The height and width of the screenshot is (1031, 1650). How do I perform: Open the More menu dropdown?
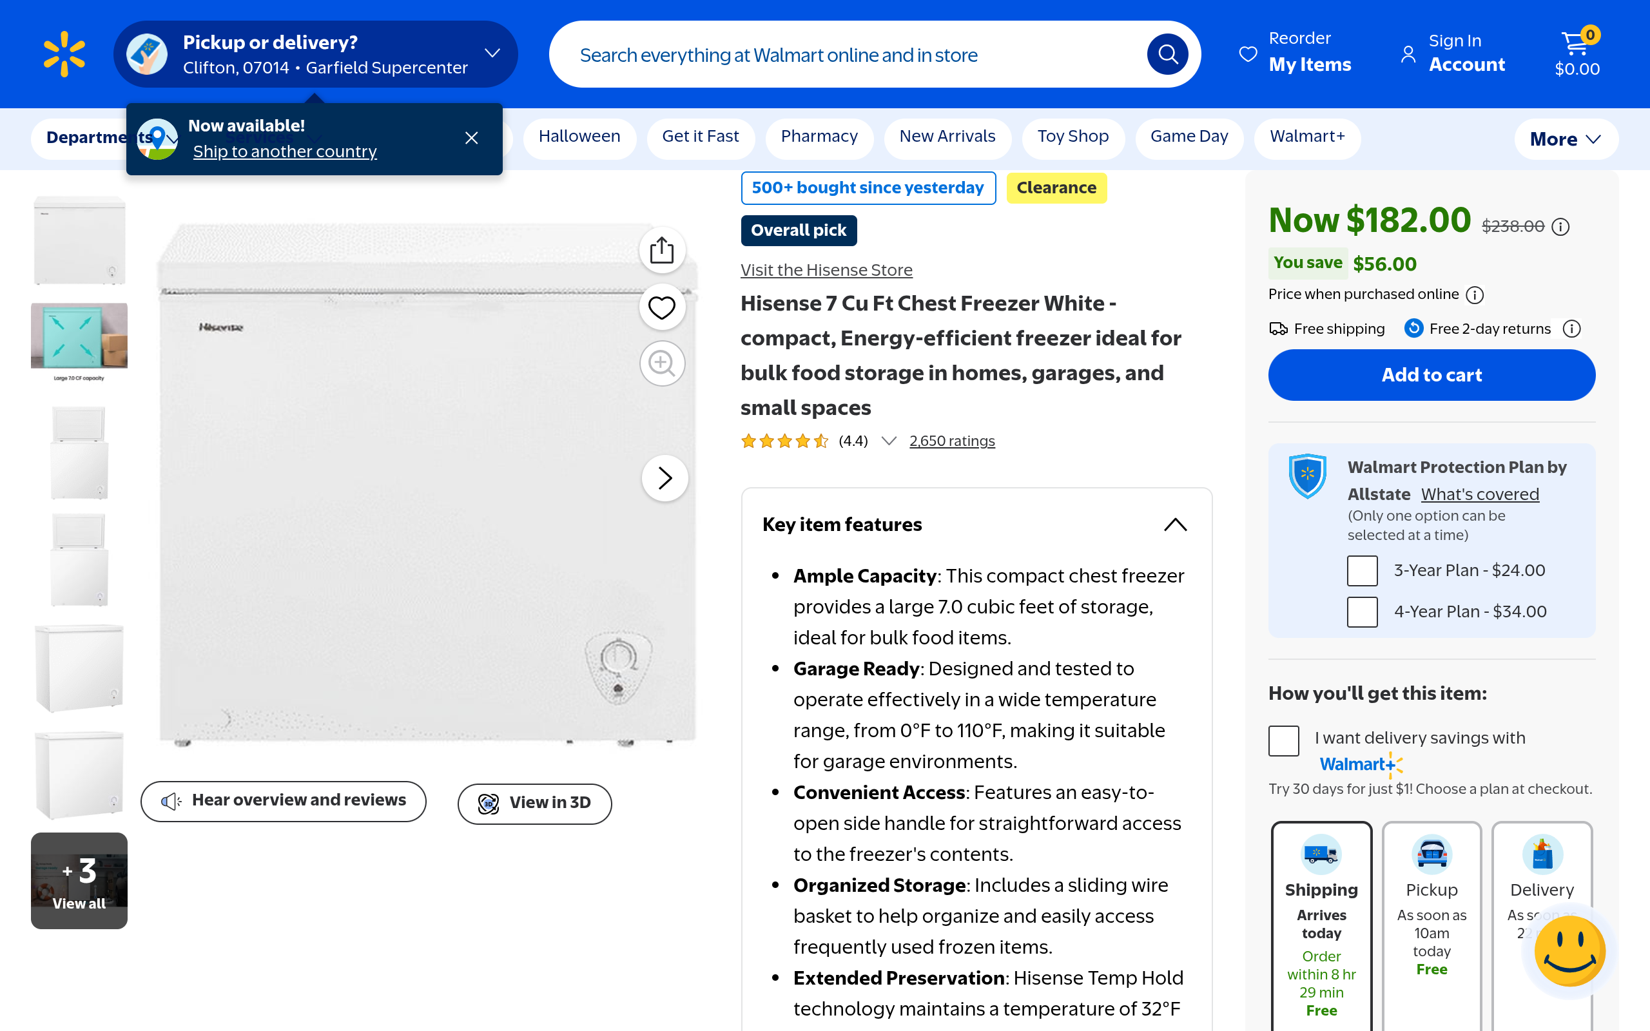point(1566,139)
